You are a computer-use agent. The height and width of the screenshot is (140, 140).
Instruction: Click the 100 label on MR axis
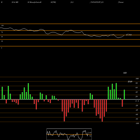click(137, 79)
